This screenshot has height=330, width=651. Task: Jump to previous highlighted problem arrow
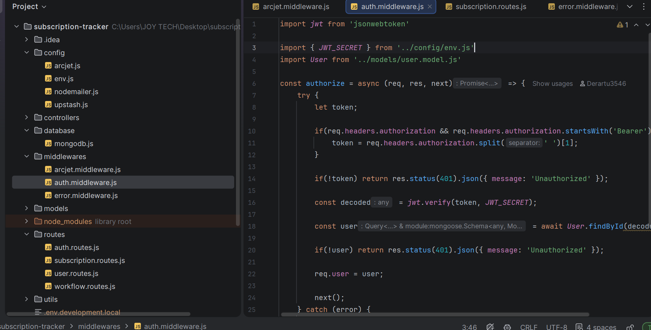(636, 25)
